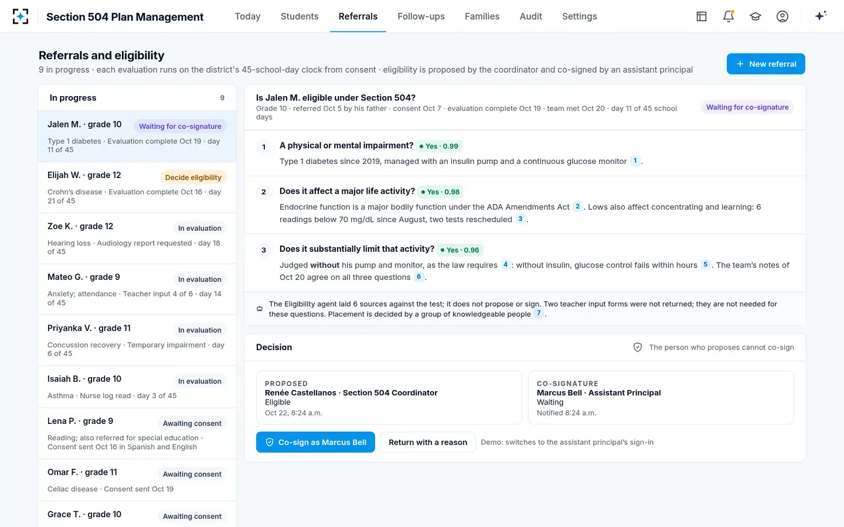Viewport: 844px width, 527px height.
Task: Select Omar F. celiac disease referral
Action: [137, 480]
